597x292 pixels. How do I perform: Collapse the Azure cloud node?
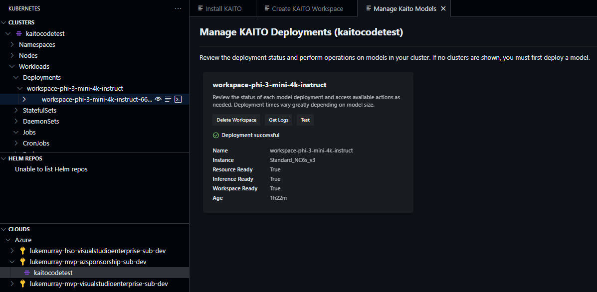tap(8, 240)
